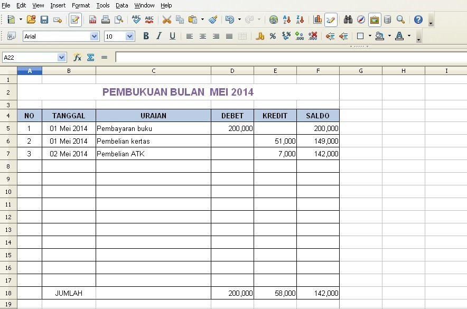The height and width of the screenshot is (309, 467).
Task: Apply percent number format
Action: pos(273,36)
